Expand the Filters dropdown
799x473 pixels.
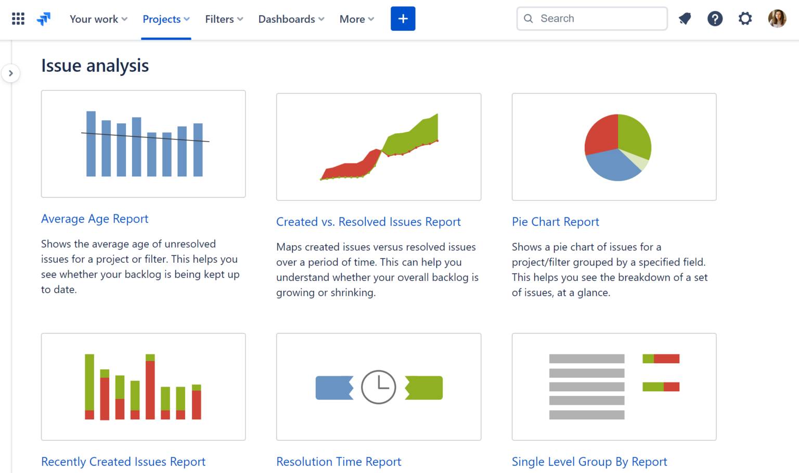(x=224, y=19)
